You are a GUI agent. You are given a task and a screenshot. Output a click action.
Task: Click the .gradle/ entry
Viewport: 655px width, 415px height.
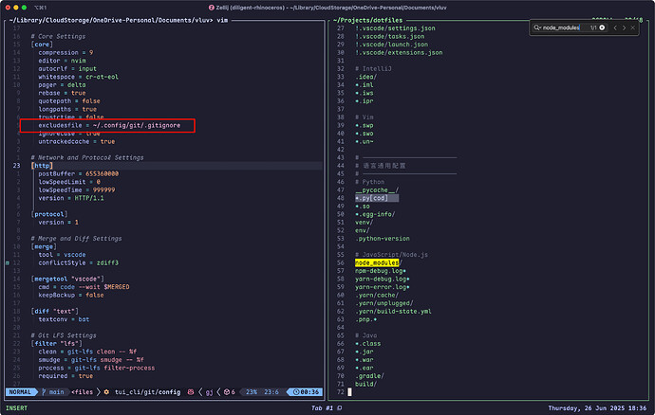click(x=369, y=376)
